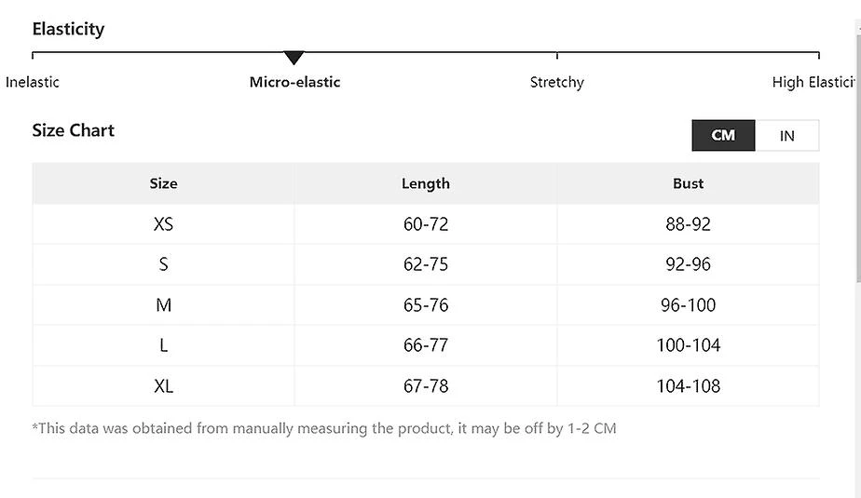The height and width of the screenshot is (498, 861).
Task: Select the CM unit toggle
Action: [723, 136]
